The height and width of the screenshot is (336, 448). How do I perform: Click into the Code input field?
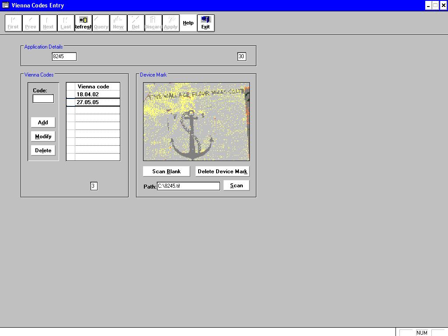[x=43, y=99]
